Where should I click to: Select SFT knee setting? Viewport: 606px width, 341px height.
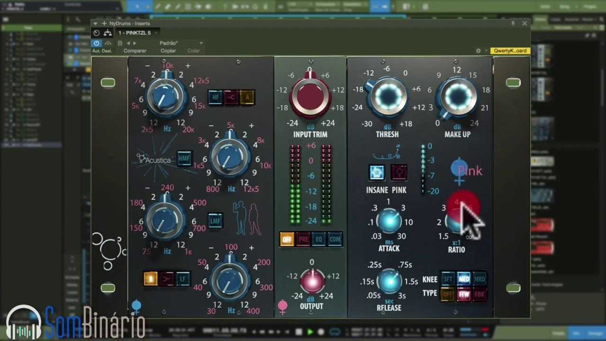click(448, 279)
